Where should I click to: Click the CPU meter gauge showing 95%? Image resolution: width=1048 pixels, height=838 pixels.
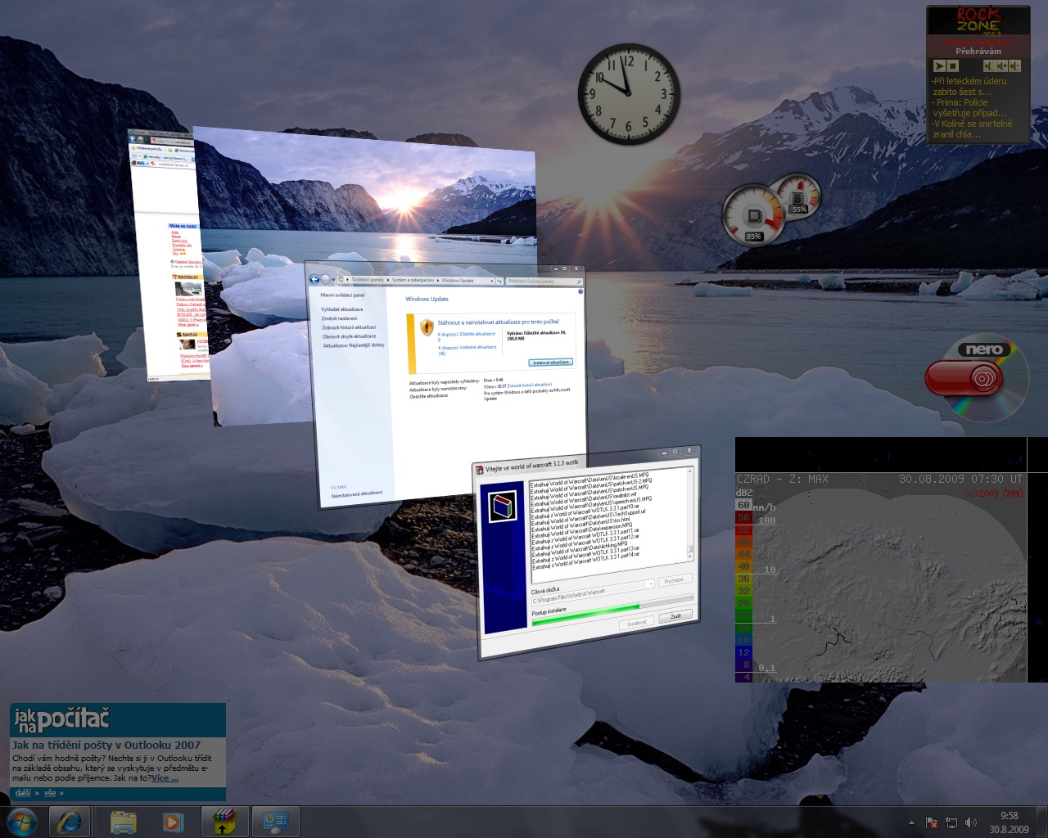click(x=753, y=216)
